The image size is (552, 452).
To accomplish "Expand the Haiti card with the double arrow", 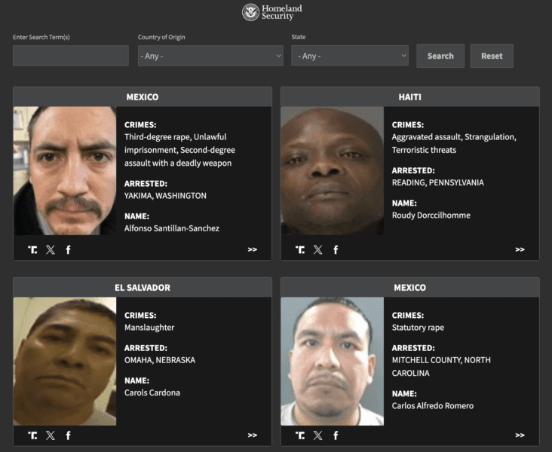I will (520, 249).
